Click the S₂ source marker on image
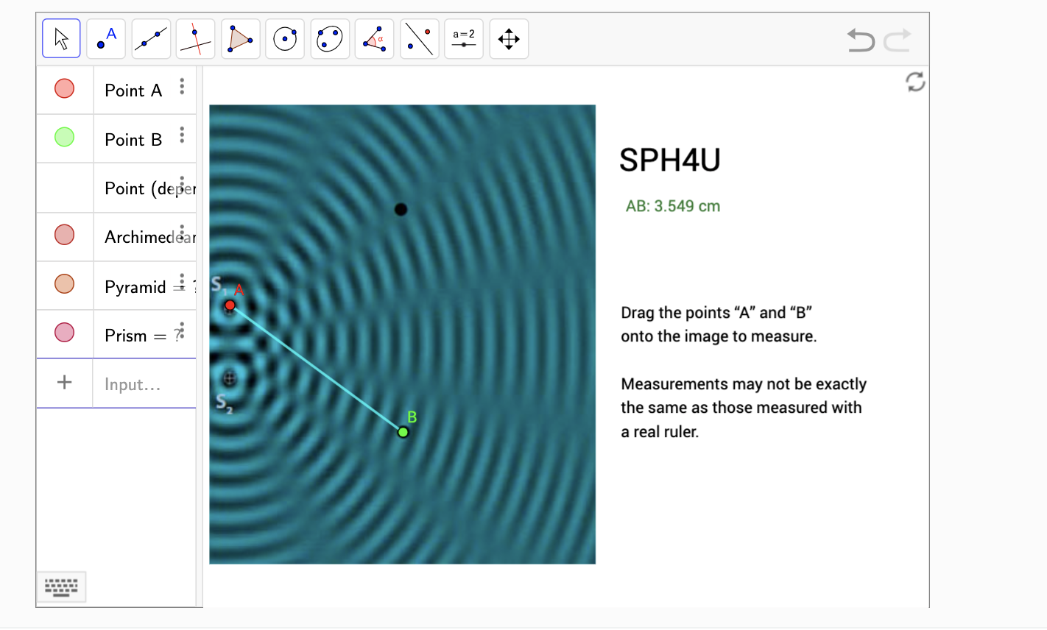This screenshot has width=1047, height=630. pyautogui.click(x=229, y=378)
